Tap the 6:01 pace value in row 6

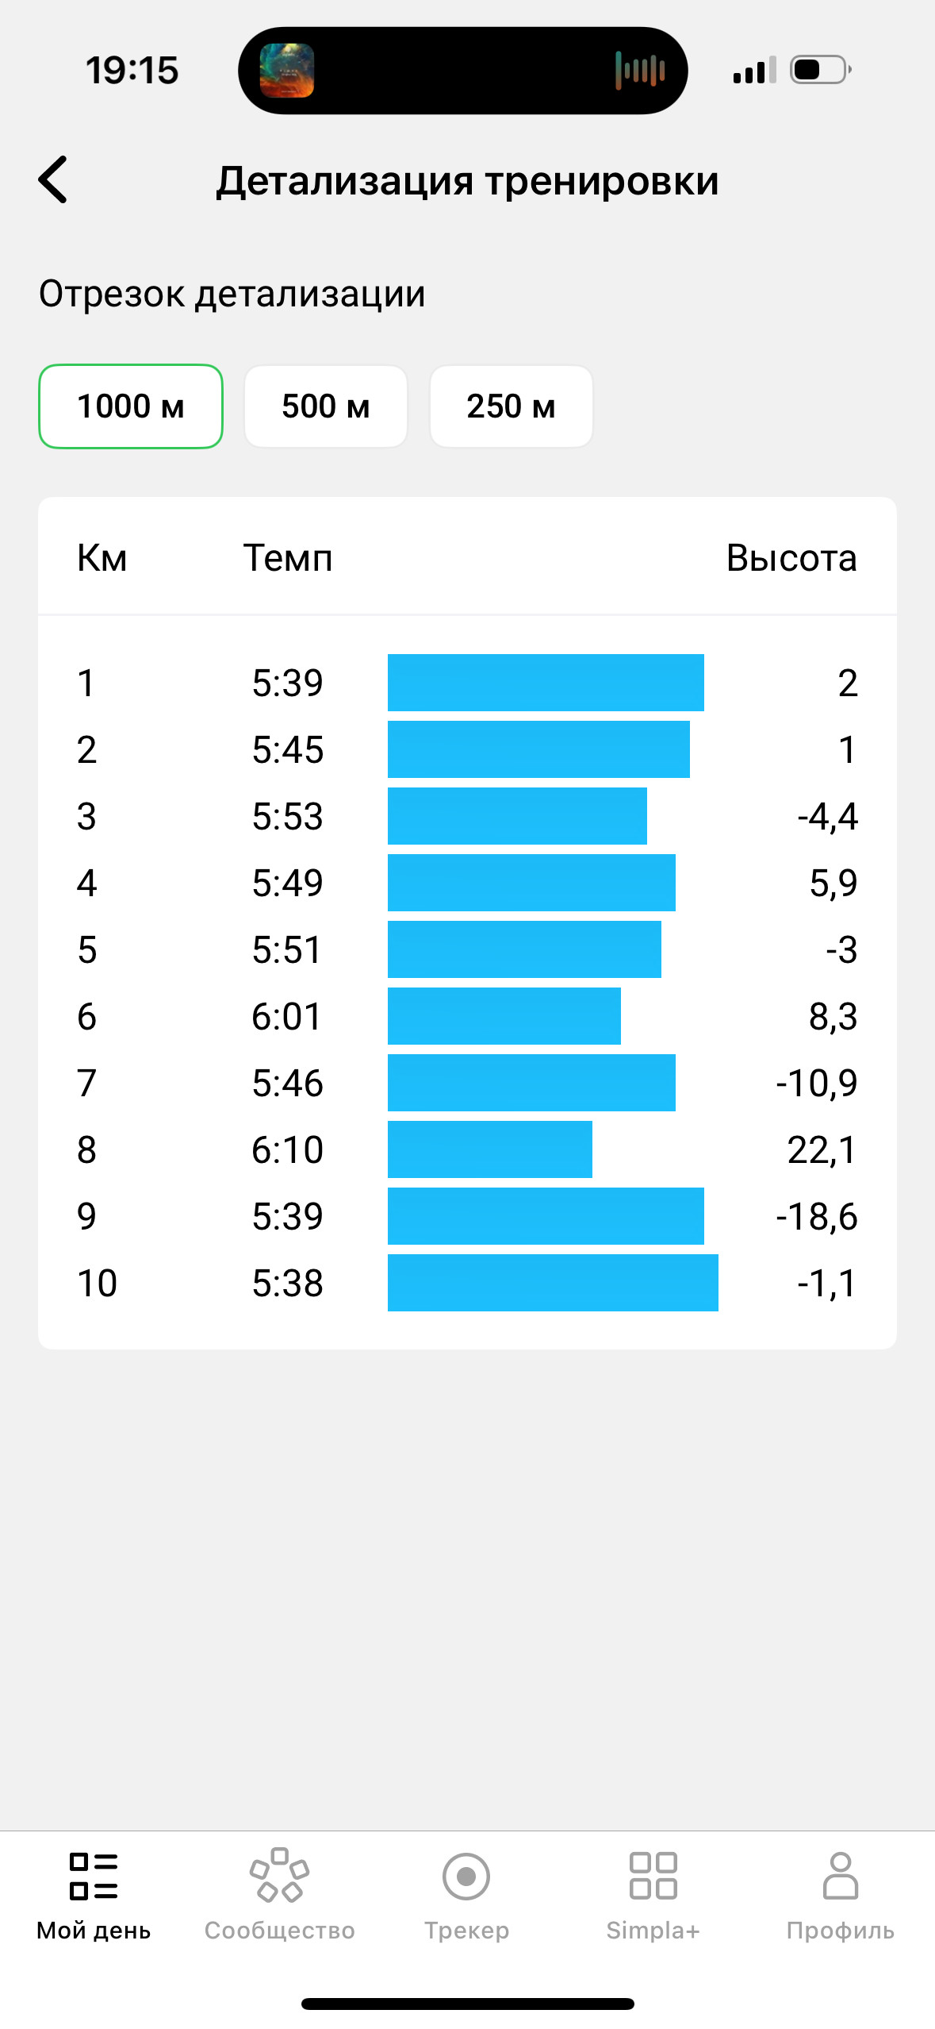[x=287, y=1016]
